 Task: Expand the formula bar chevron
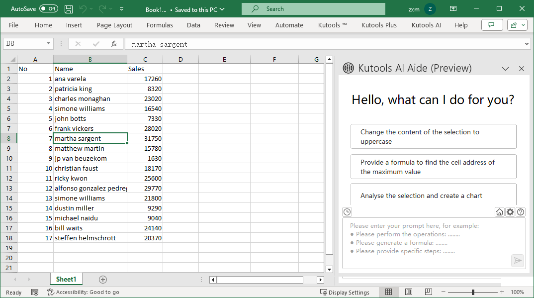527,44
